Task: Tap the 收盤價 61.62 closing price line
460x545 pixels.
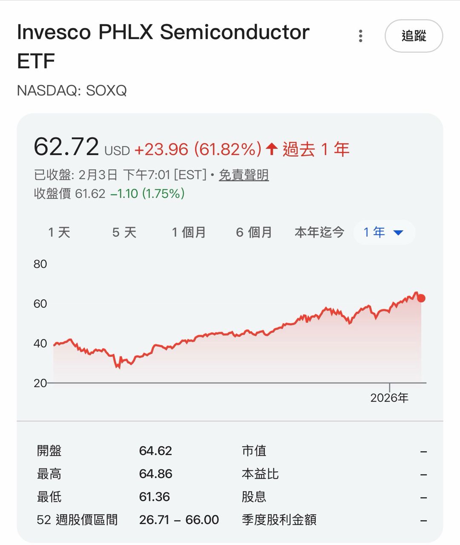Action: pos(109,194)
